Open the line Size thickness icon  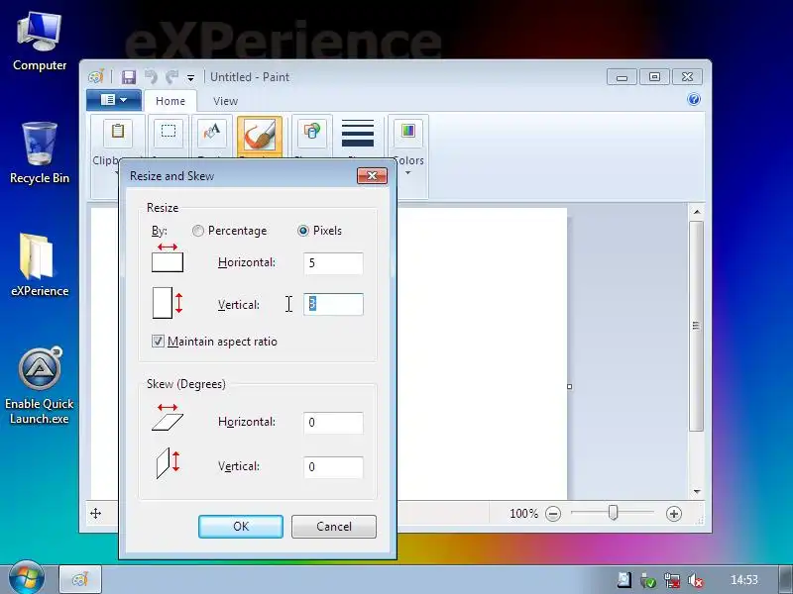(x=358, y=133)
